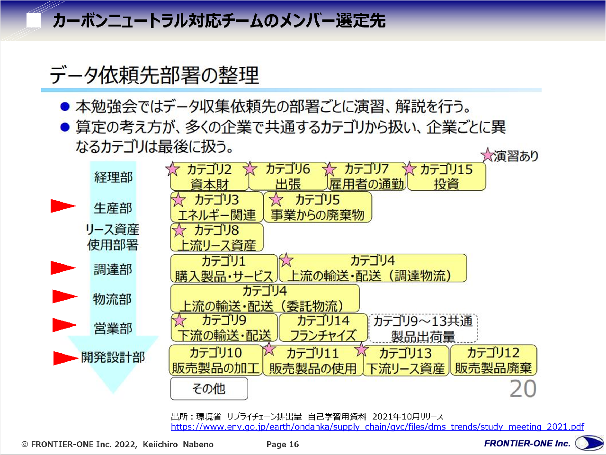
Task: Click the pink star in the 演習あり legend
Action: coord(487,155)
